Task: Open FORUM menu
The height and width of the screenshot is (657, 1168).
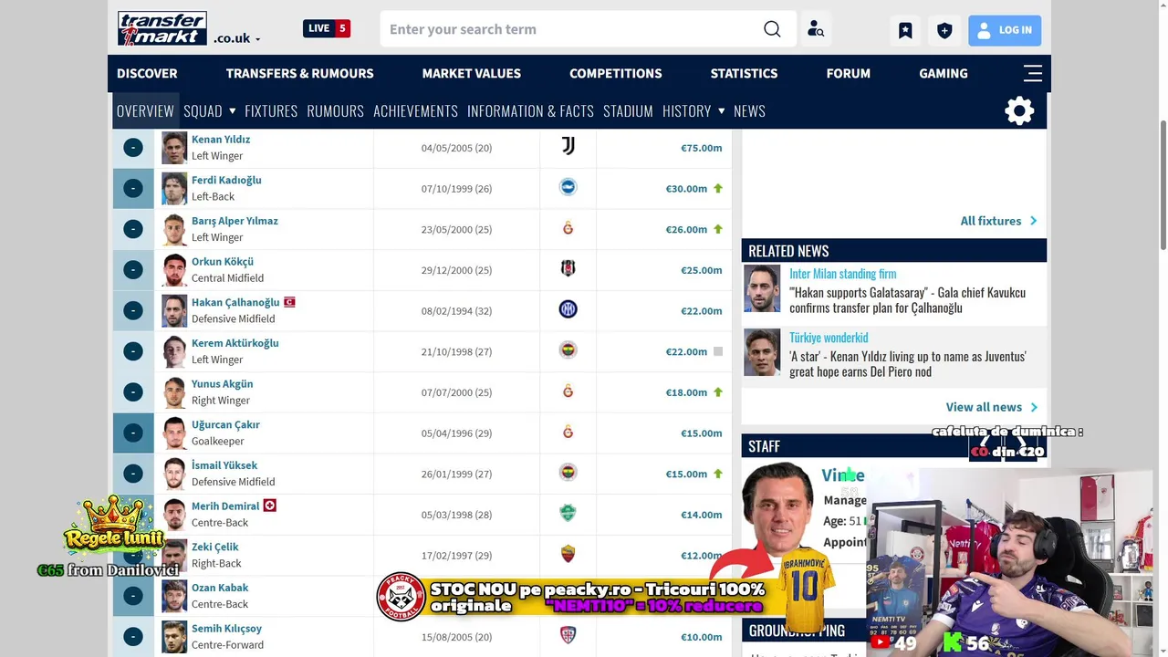Action: point(848,73)
